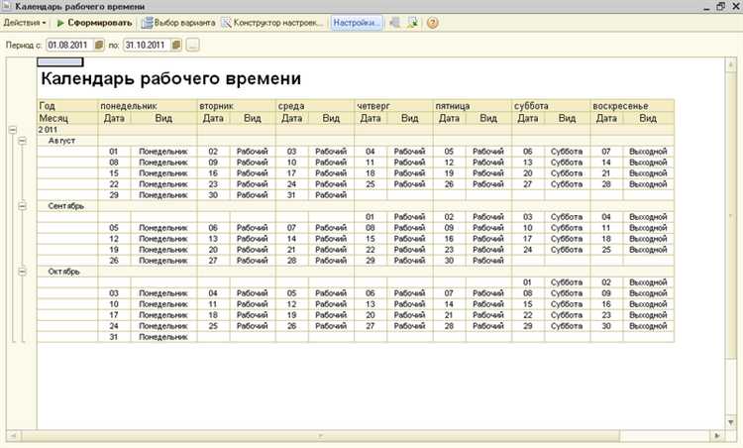
Task: Click the grey arrow icon next to Настройки
Action: point(396,22)
